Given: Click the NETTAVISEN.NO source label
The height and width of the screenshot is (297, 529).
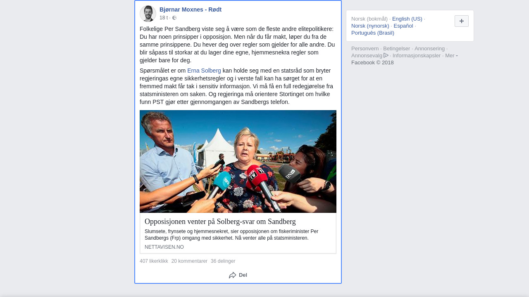Looking at the screenshot, I should pos(164,247).
